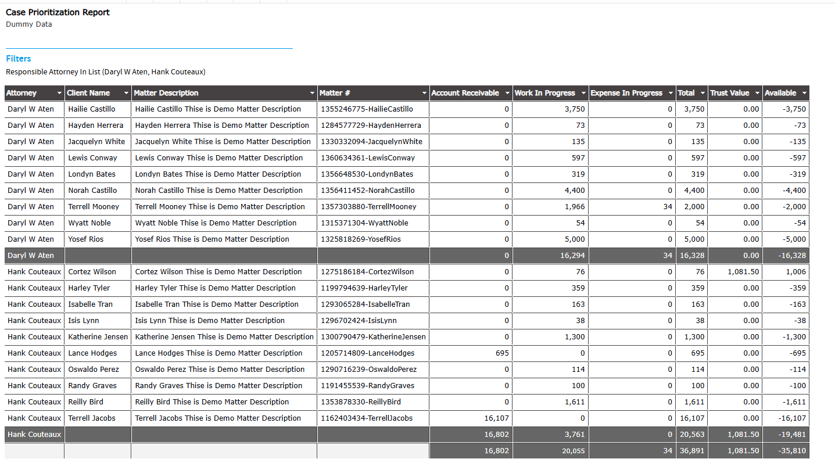Image resolution: width=835 pixels, height=466 pixels.
Task: Open the Client Name column filter arrow
Action: (126, 94)
